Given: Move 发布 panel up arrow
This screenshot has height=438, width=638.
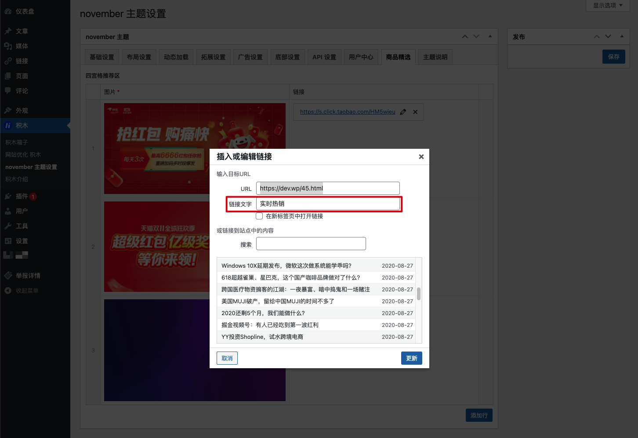Looking at the screenshot, I should coord(597,36).
